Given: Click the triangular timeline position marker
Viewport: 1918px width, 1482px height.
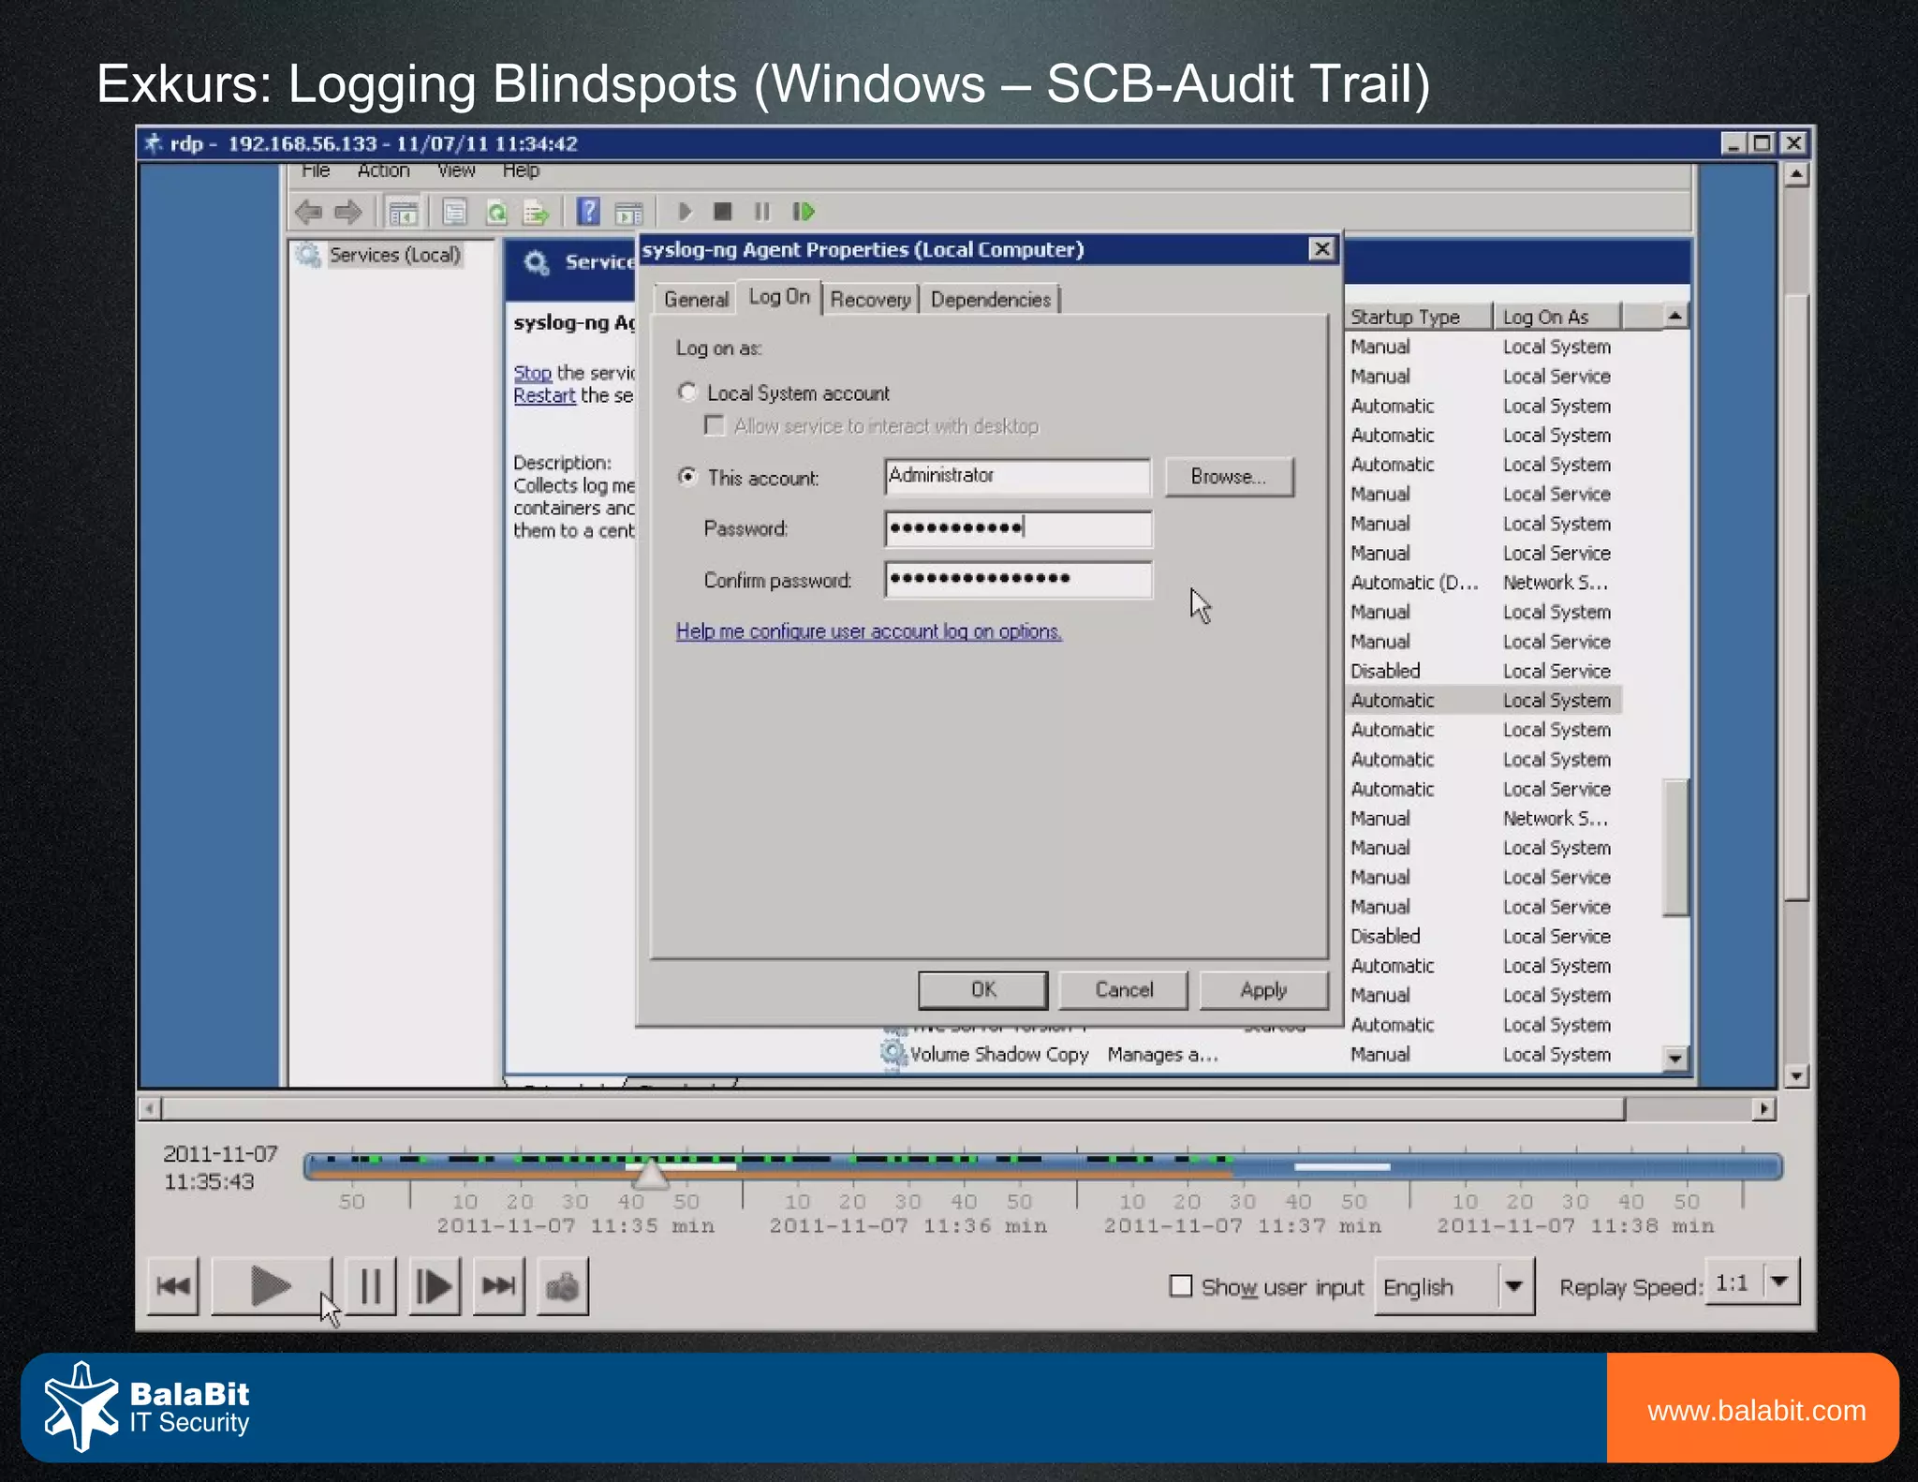Looking at the screenshot, I should 650,1172.
